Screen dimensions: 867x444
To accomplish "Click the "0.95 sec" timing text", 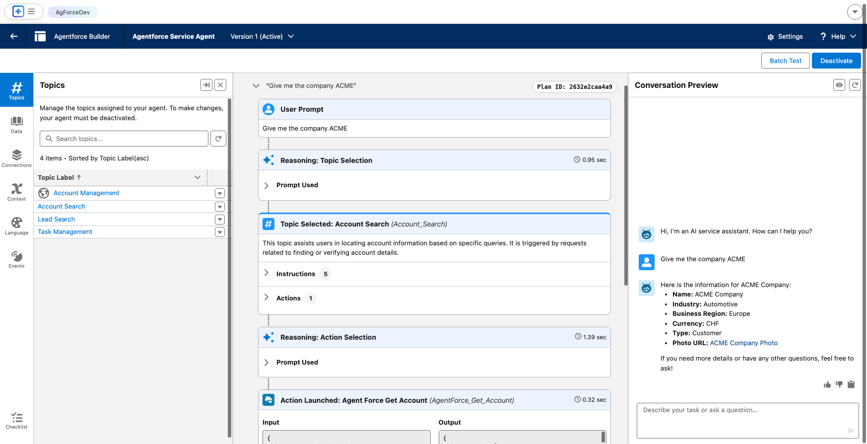I will 594,160.
